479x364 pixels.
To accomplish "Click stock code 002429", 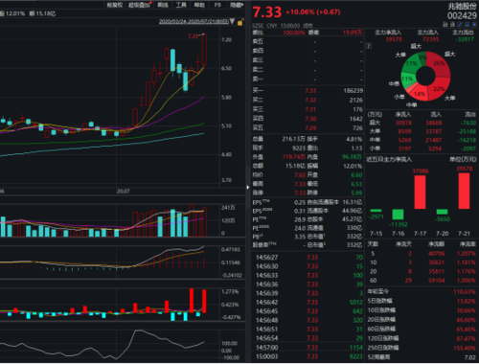I will [x=462, y=15].
